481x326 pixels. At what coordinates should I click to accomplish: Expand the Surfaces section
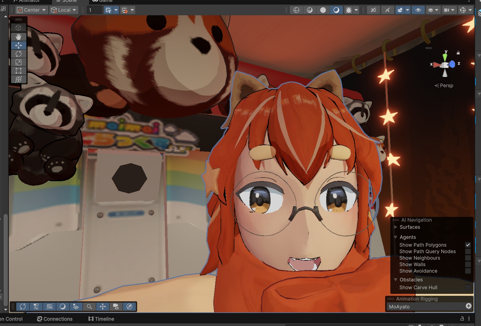click(x=396, y=227)
